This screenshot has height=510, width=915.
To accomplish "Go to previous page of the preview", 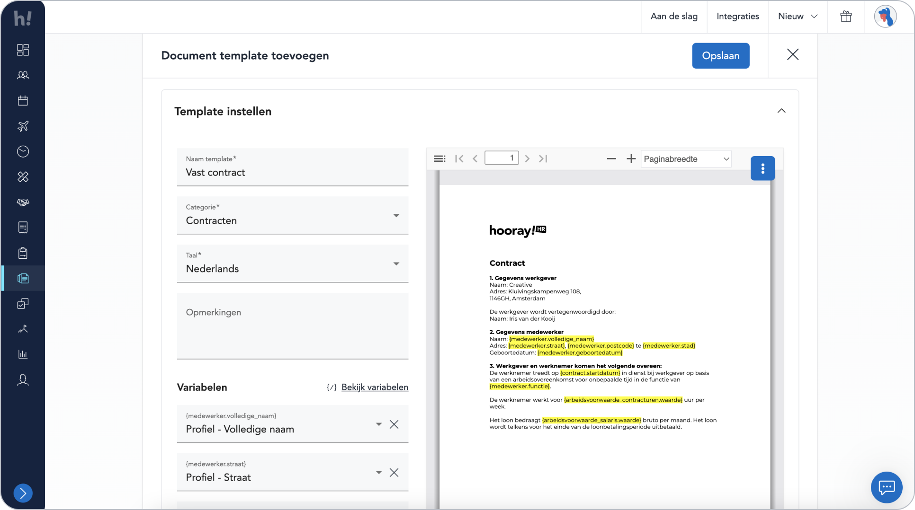I will click(475, 158).
